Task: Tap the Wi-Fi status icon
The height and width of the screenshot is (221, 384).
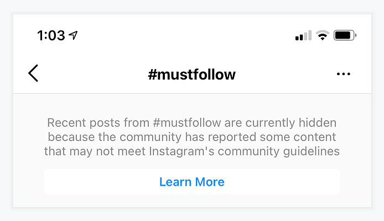Action: coord(322,35)
